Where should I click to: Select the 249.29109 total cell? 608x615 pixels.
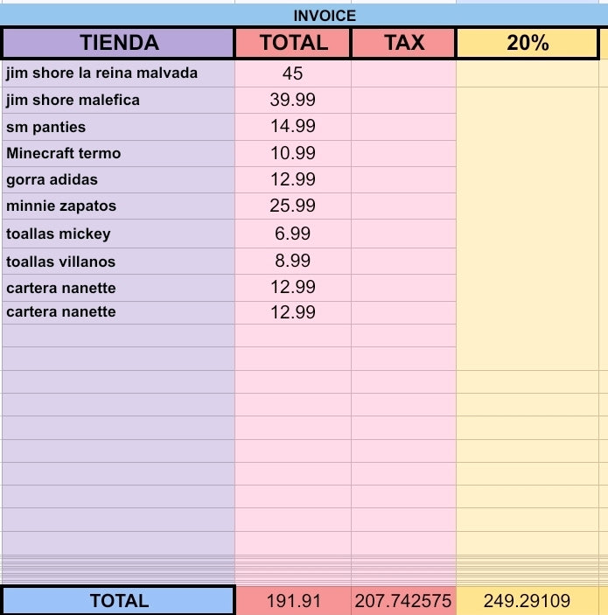pyautogui.click(x=528, y=600)
